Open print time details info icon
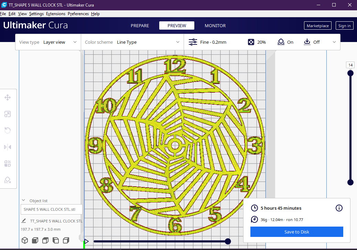The image size is (357, 250). tap(339, 208)
